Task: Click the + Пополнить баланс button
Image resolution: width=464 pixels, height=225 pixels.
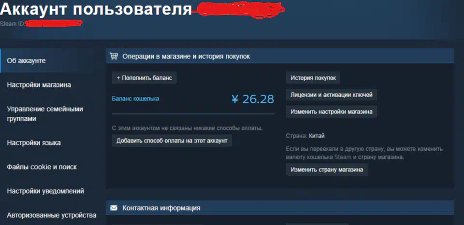Action: [x=144, y=78]
